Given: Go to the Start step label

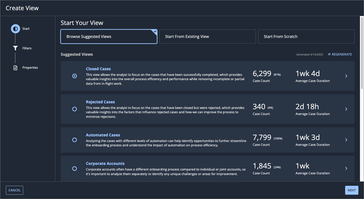Looking at the screenshot, I should point(26,29).
